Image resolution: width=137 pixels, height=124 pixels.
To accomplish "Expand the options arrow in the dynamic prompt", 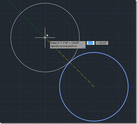I will point(84,46).
